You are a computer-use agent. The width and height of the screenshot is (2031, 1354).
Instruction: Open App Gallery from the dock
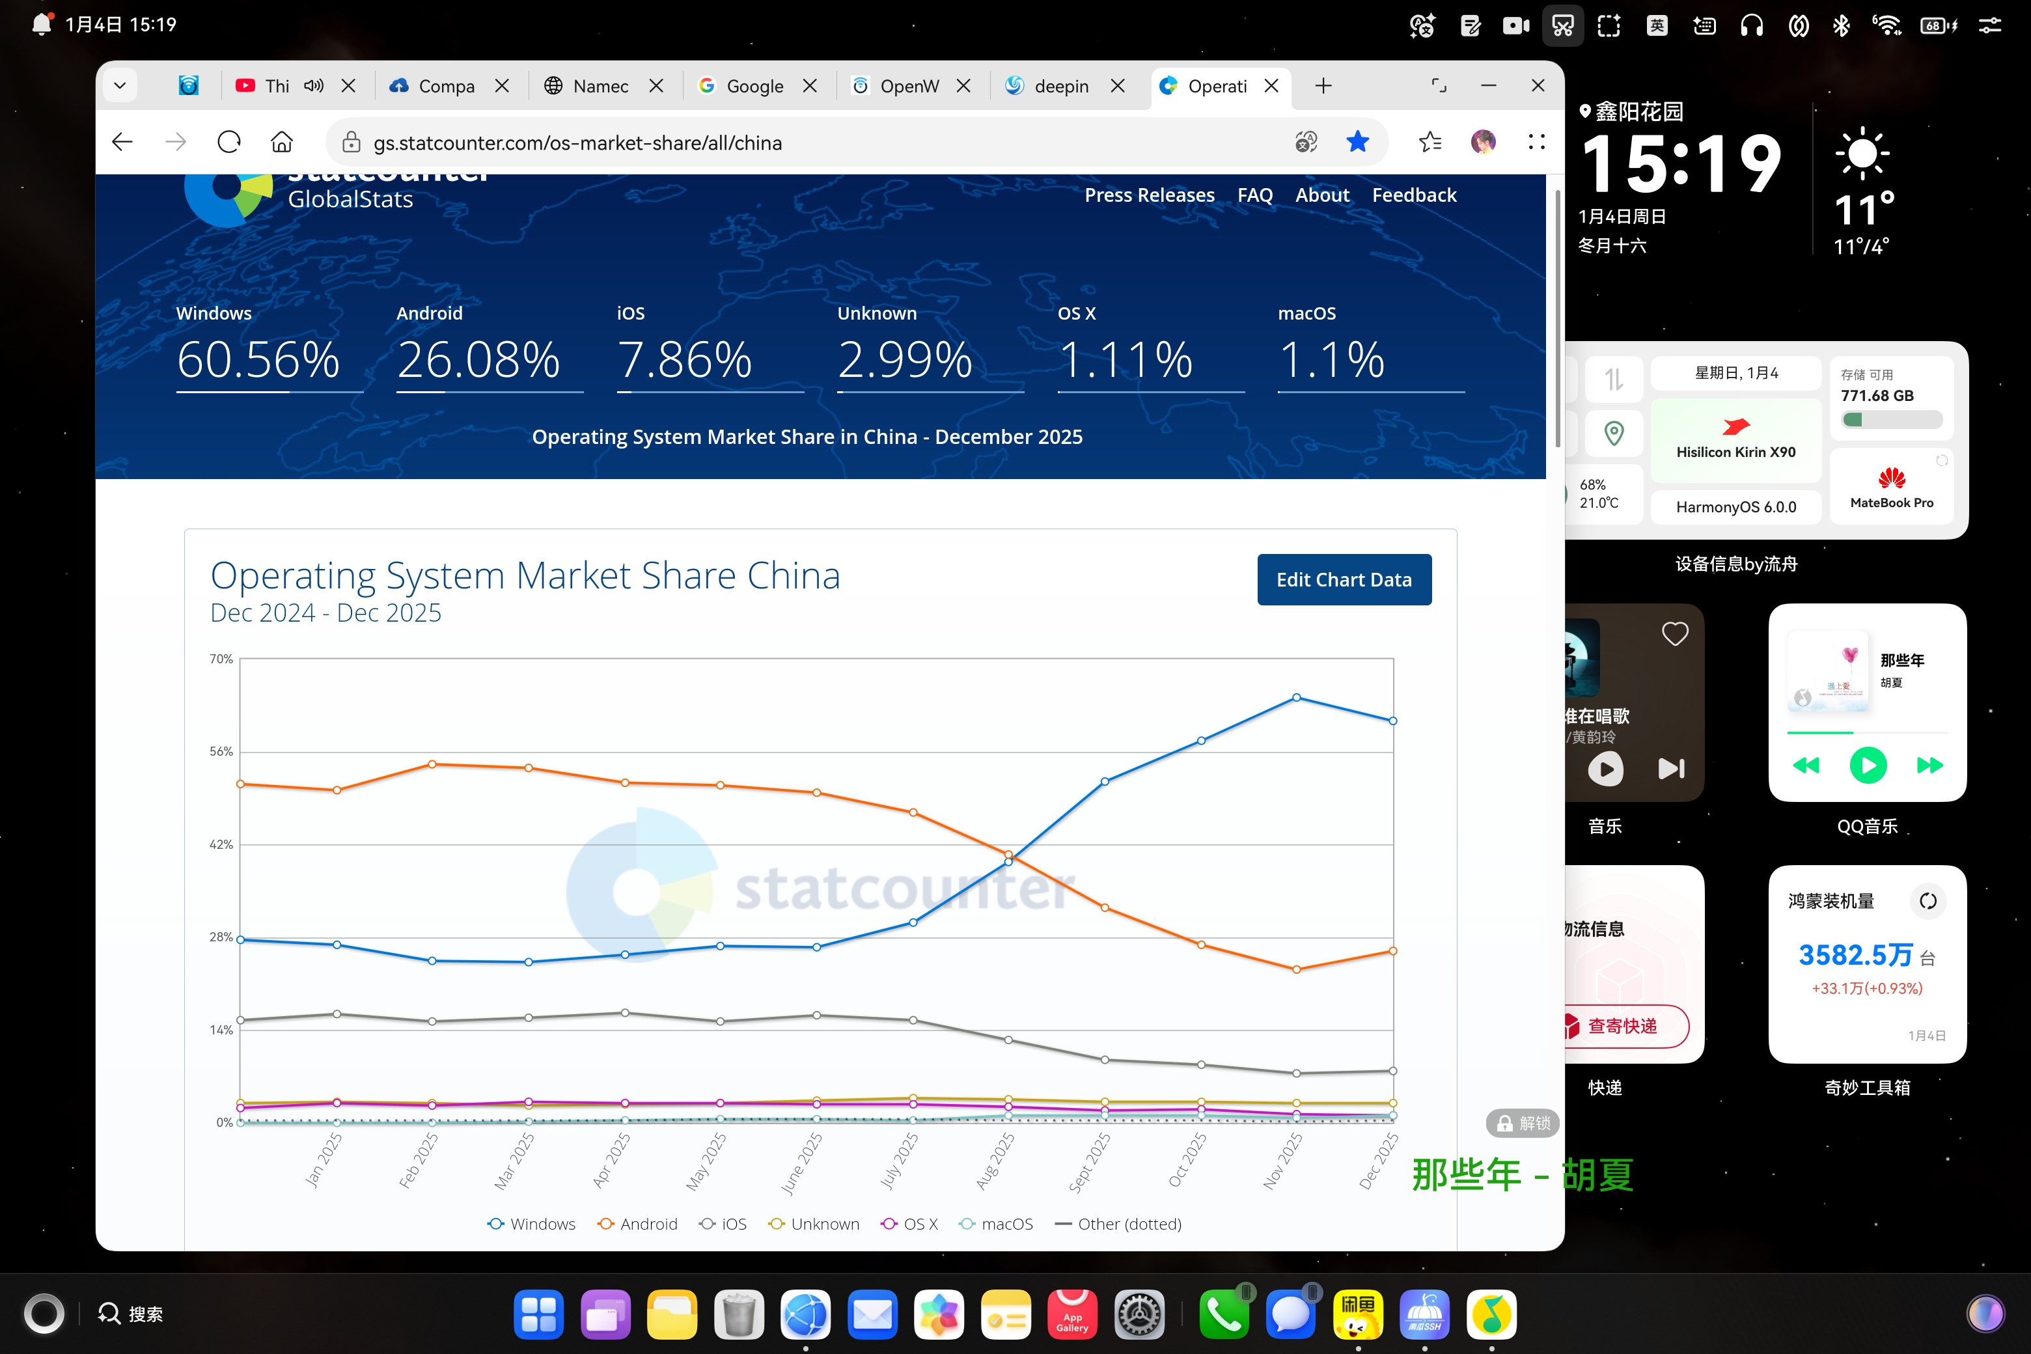click(x=1071, y=1314)
